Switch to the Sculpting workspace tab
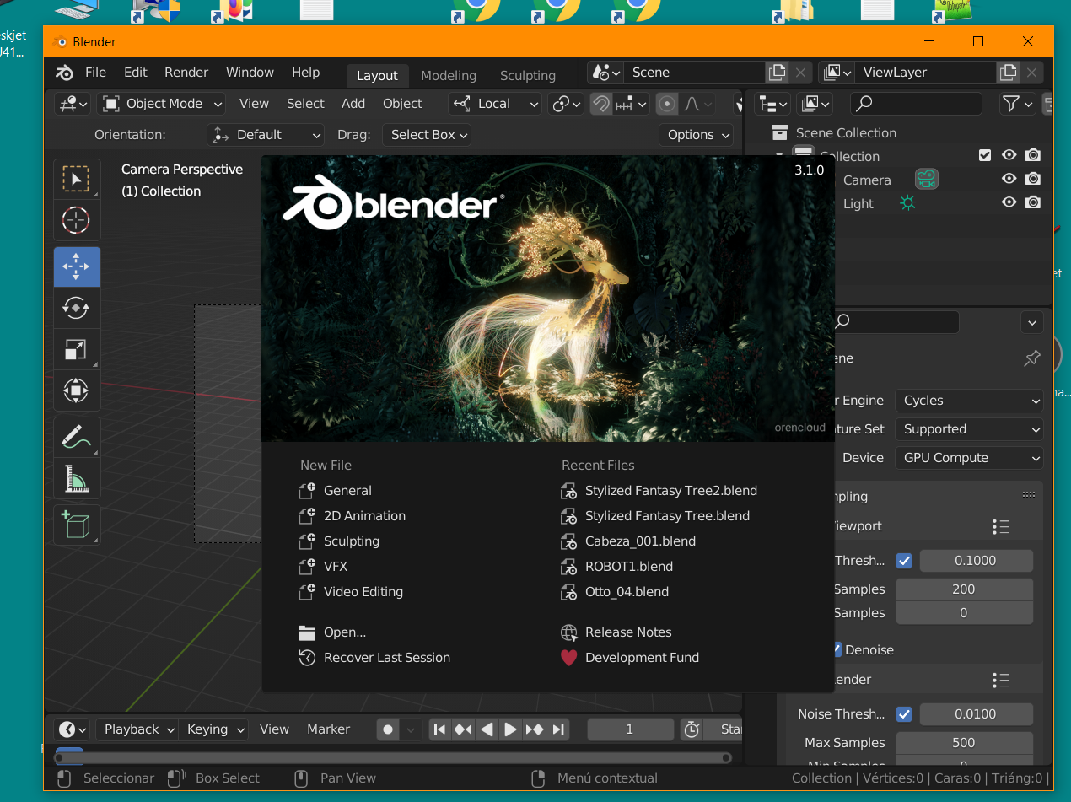Viewport: 1071px width, 802px height. (528, 76)
